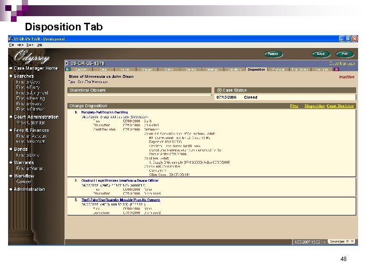Open View Calendar under Court Administration

(x=30, y=122)
